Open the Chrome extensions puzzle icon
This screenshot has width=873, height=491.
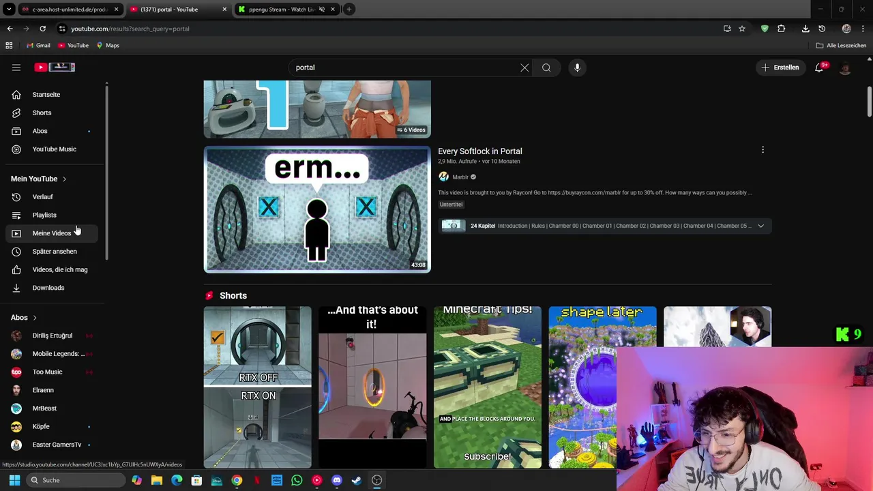point(782,29)
